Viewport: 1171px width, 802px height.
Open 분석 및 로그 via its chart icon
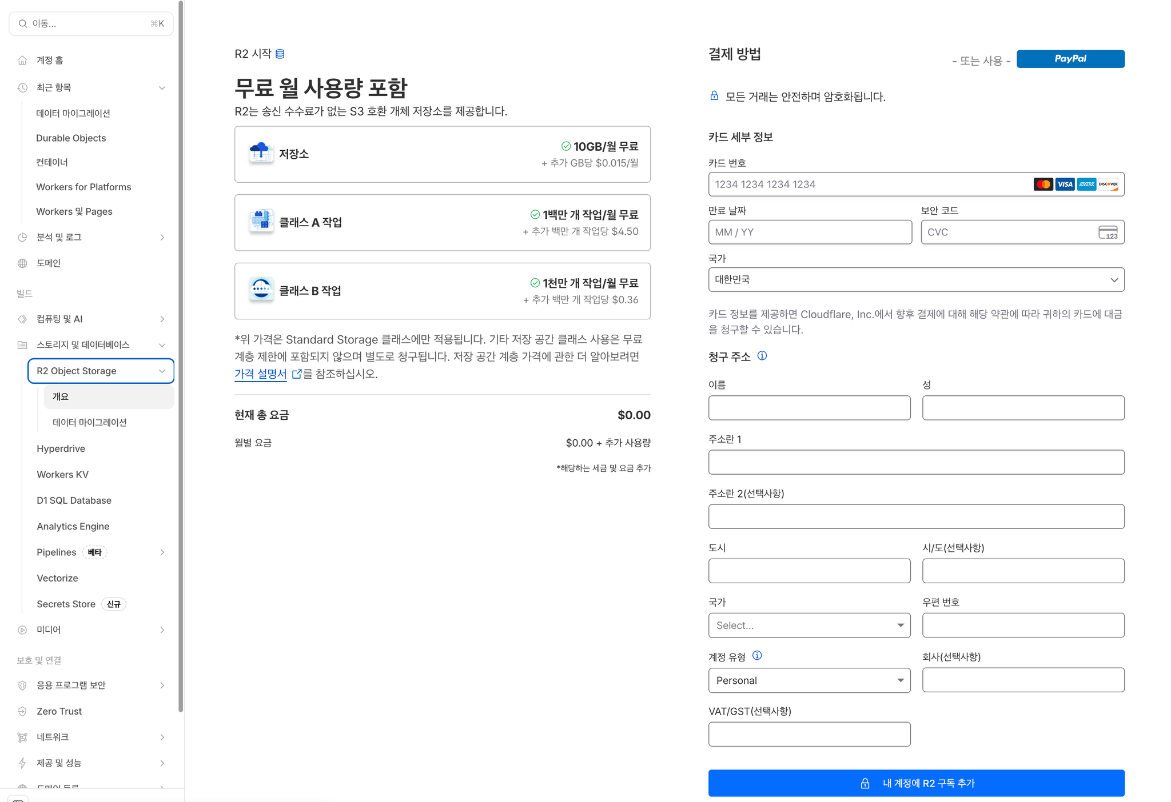tap(22, 237)
